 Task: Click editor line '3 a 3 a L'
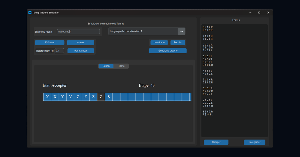pos(208,62)
